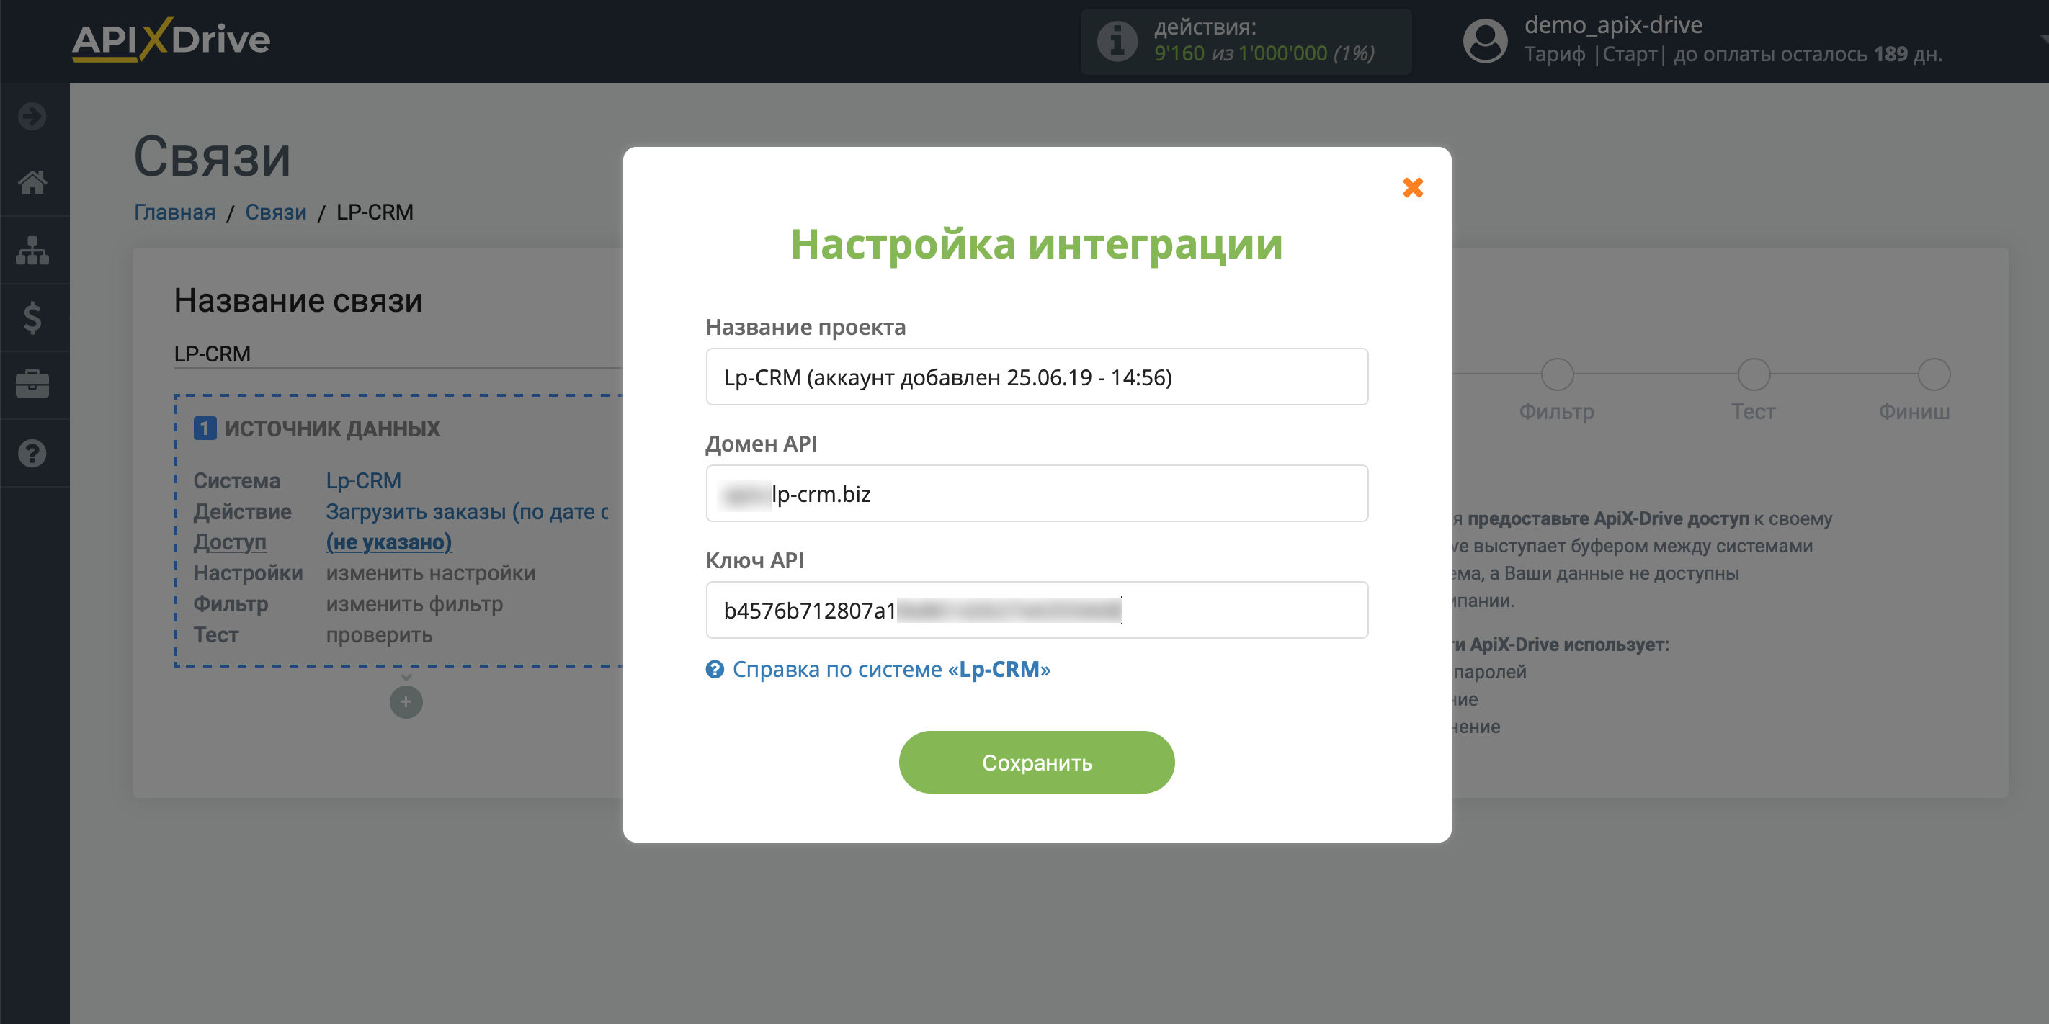Open the connections sitemap icon in sidebar
Viewport: 2049px width, 1024px height.
(x=32, y=251)
